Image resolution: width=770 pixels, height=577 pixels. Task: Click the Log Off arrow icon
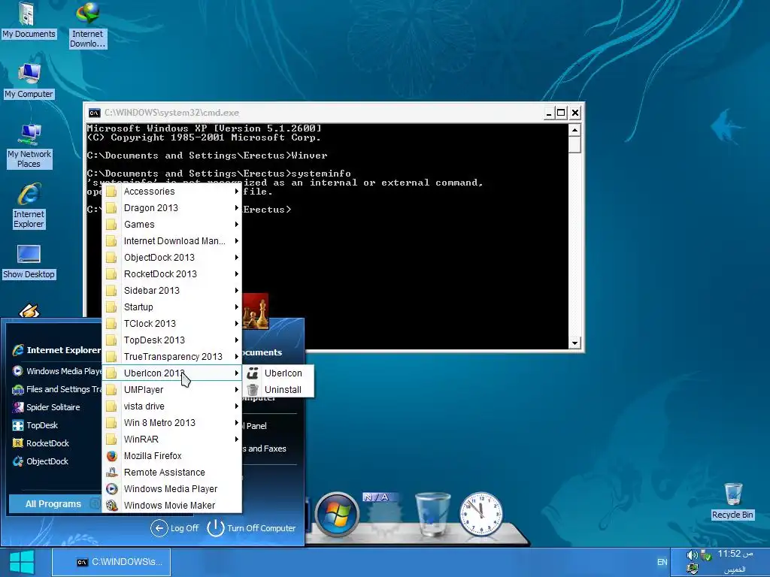(159, 528)
